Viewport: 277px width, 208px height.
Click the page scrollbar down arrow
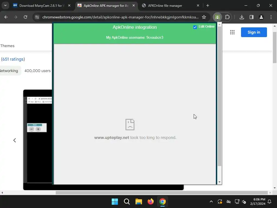pyautogui.click(x=275, y=188)
